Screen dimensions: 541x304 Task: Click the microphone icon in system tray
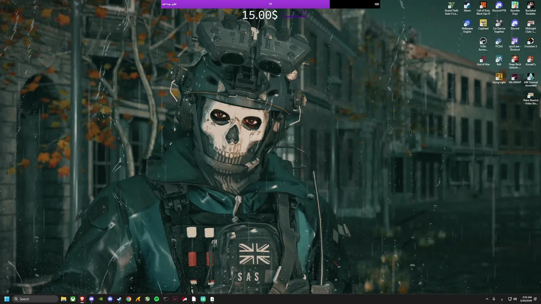coord(494,299)
